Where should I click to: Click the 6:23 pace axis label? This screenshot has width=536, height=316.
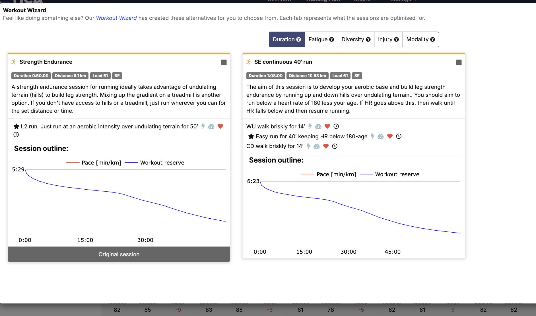253,181
